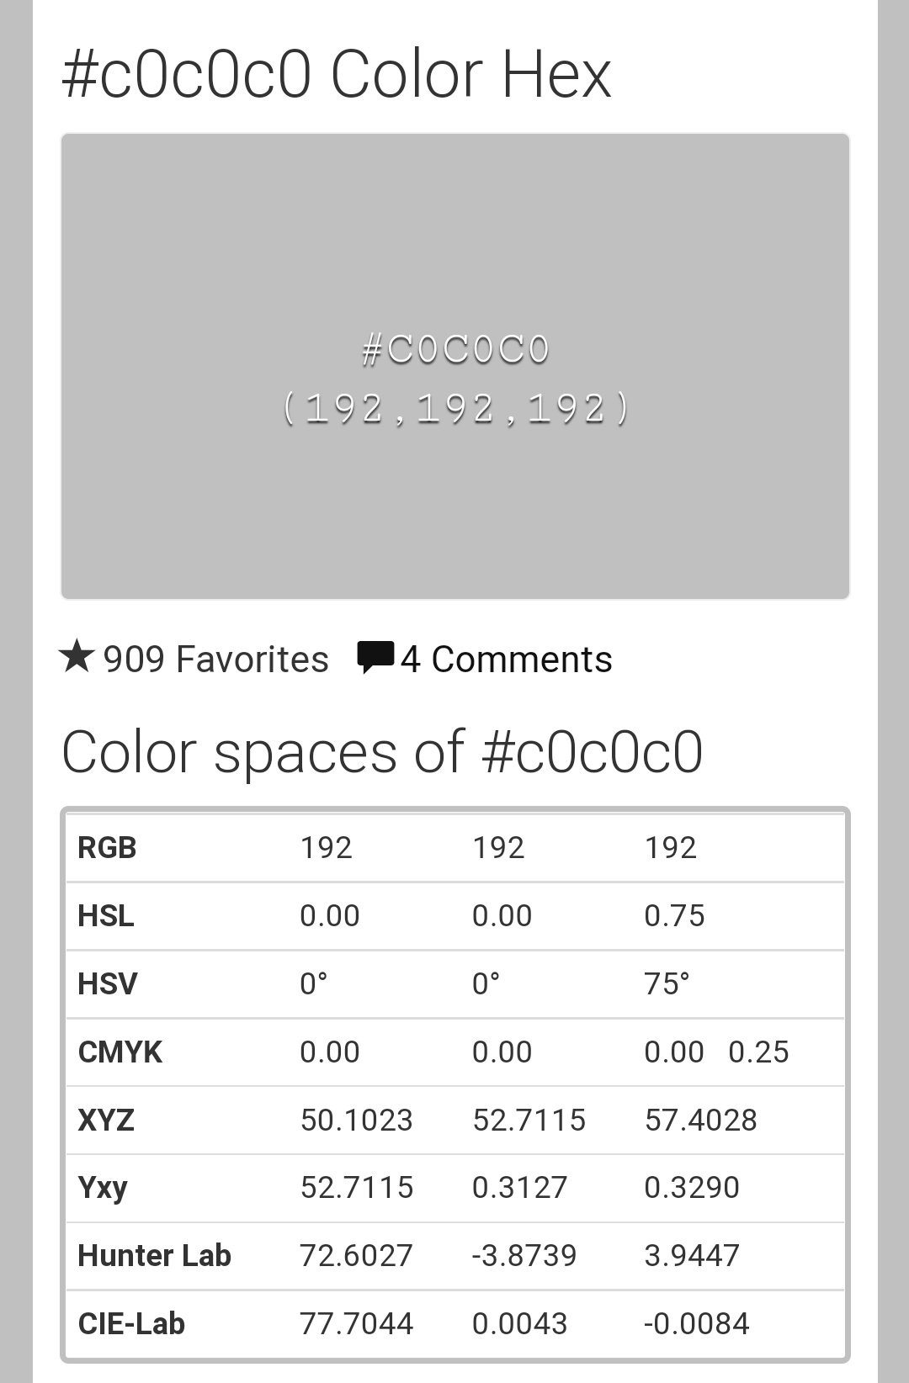The height and width of the screenshot is (1383, 909).
Task: Click the speech bubble Comments icon
Action: click(x=375, y=658)
